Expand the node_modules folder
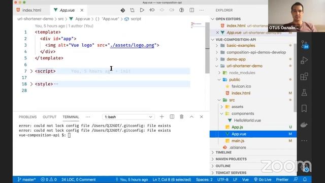Screen dimensions: 325x183 (x=242, y=73)
